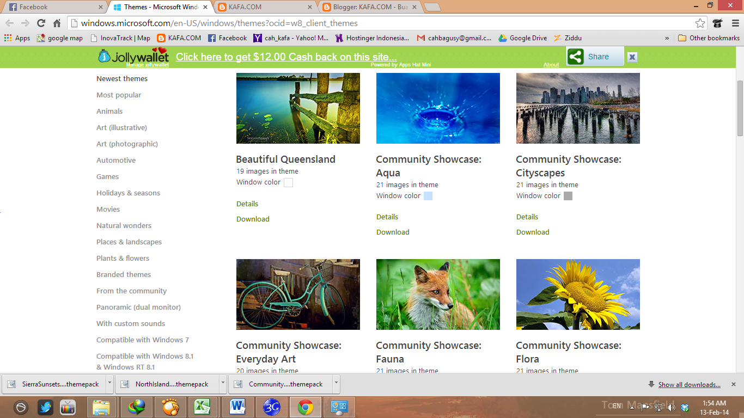Open Internet Download Manager on taskbar
The image size is (744, 418).
136,407
